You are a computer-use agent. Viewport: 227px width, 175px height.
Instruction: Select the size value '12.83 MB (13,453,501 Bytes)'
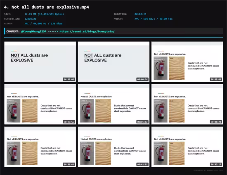[44, 14]
